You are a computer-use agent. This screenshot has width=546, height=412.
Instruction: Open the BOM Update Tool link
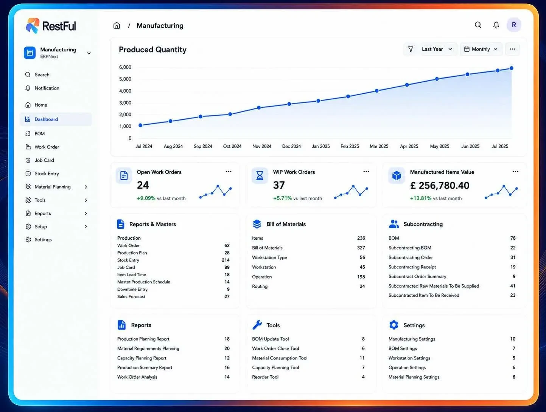click(x=271, y=339)
